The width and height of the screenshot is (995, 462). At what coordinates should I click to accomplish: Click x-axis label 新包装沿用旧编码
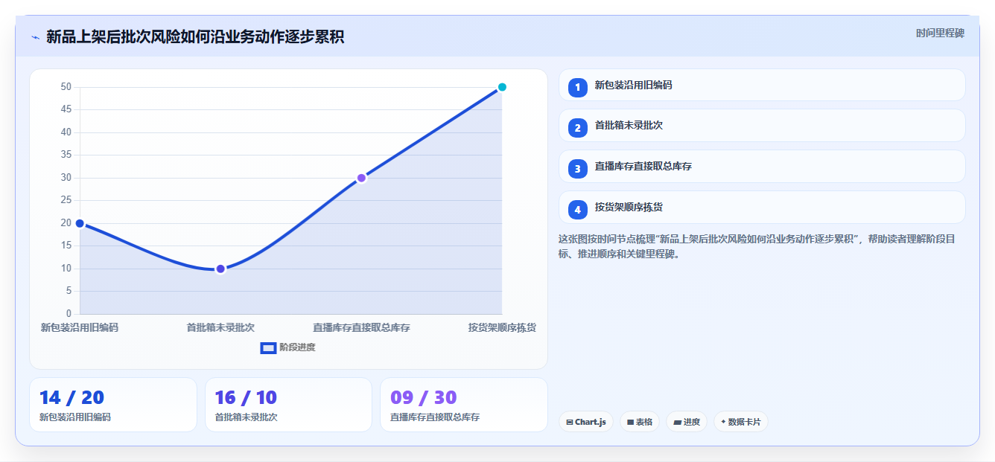[80, 327]
